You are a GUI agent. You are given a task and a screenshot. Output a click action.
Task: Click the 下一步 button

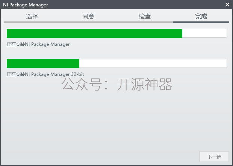pos(214,157)
